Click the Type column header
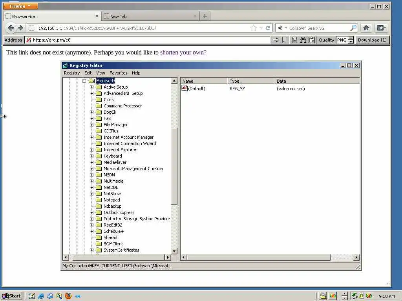This screenshot has width=402, height=301. click(251, 81)
